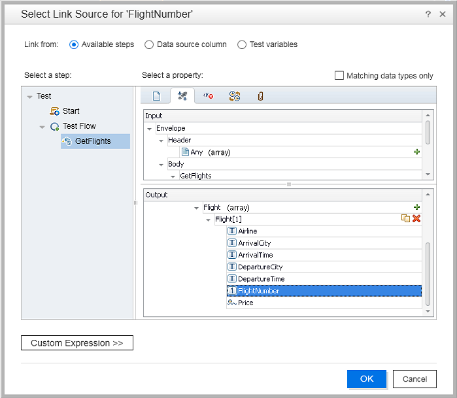Enable Matching data types only checkbox
The image size is (457, 398).
(339, 75)
